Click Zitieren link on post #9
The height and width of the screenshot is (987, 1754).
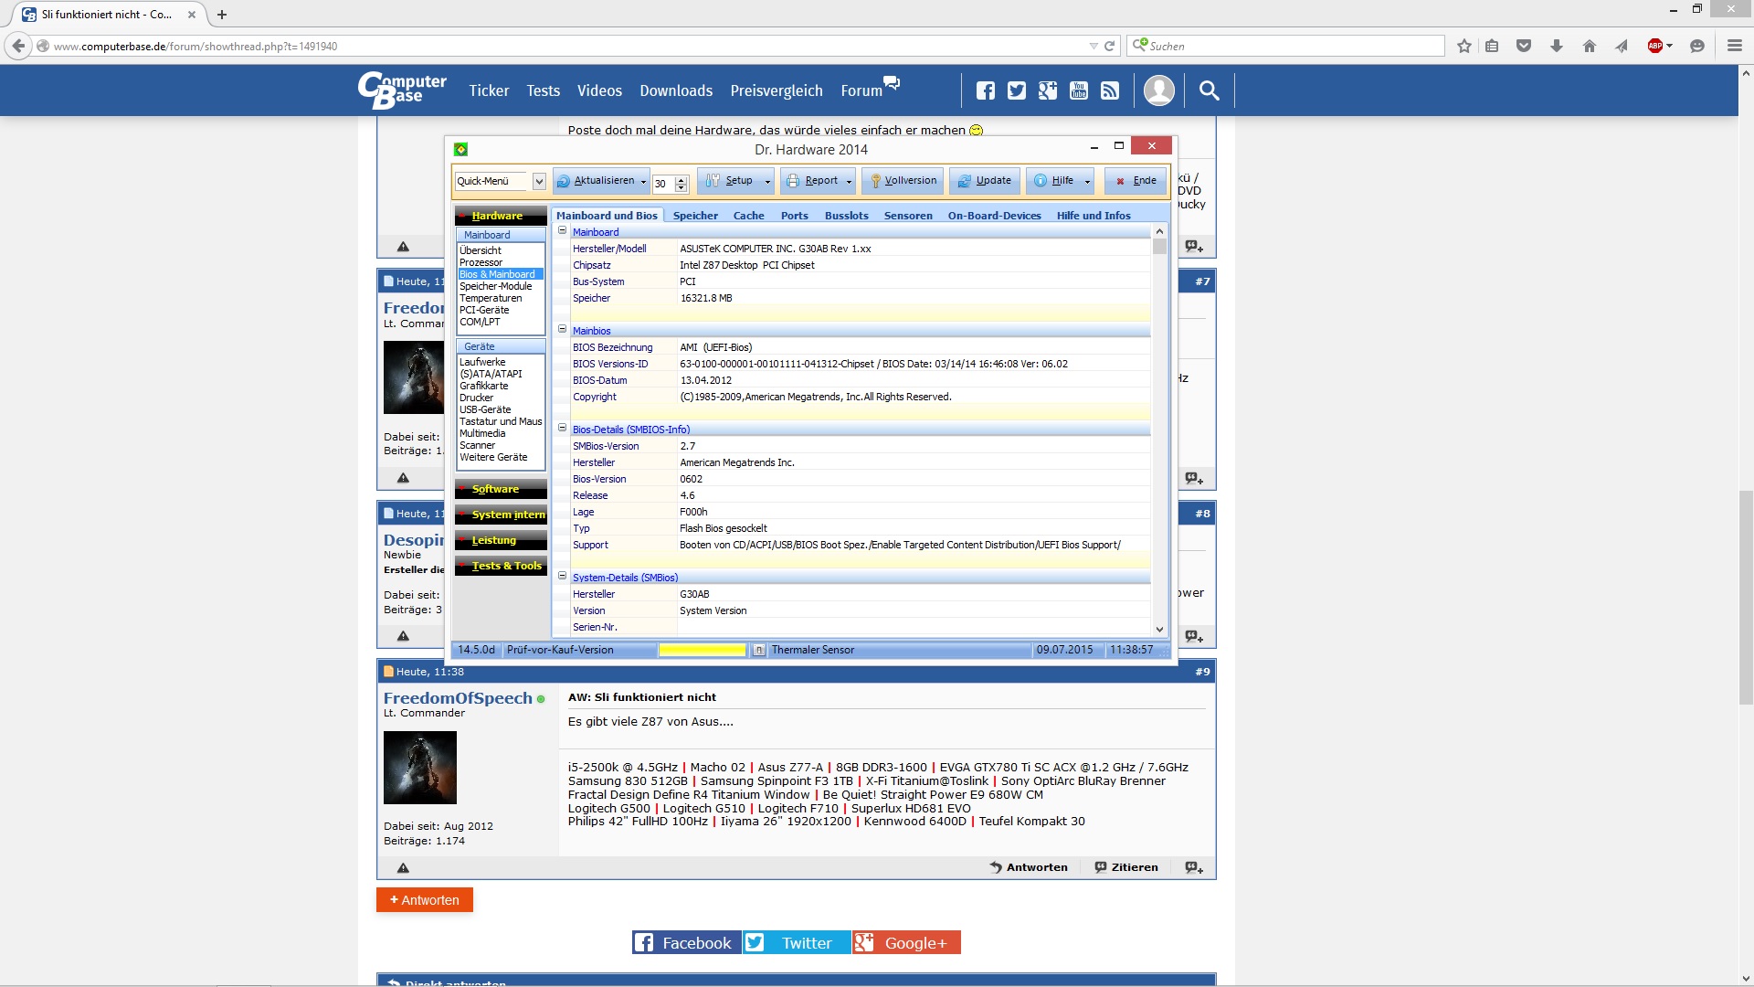pos(1126,867)
